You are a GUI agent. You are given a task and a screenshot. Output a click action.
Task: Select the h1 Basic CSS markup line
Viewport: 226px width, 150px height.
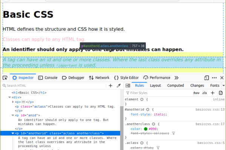29,93
